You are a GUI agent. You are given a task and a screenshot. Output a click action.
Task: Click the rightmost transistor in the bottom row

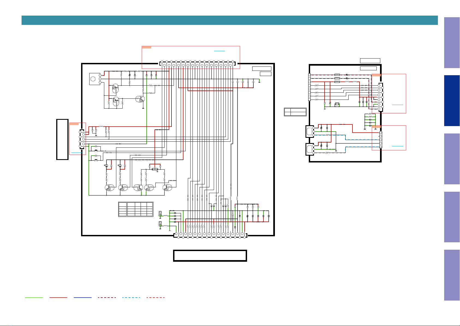(167, 188)
